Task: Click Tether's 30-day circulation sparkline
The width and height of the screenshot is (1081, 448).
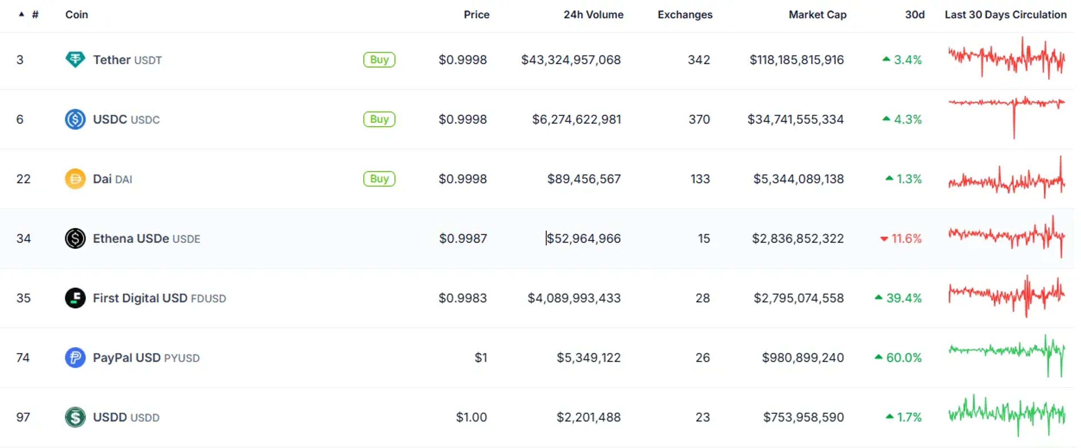Action: (x=1007, y=58)
